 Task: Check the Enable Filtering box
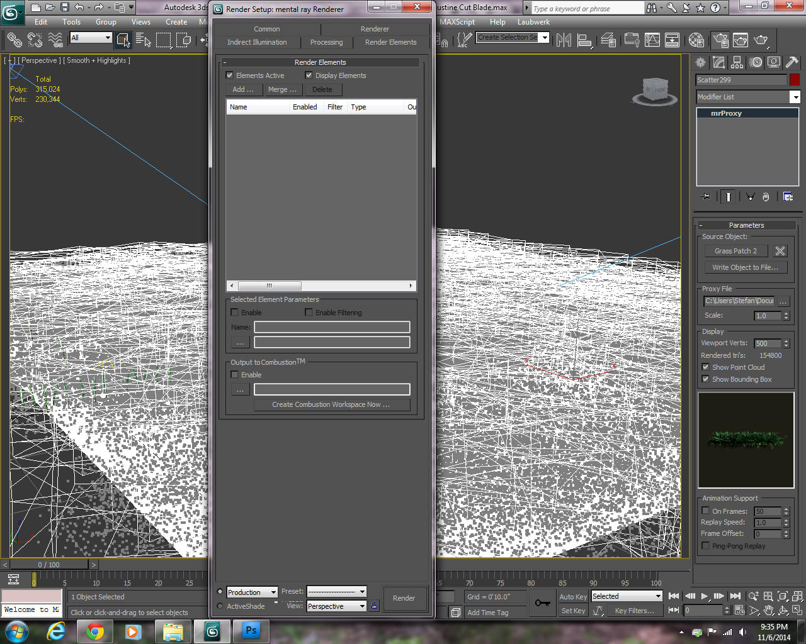click(309, 312)
